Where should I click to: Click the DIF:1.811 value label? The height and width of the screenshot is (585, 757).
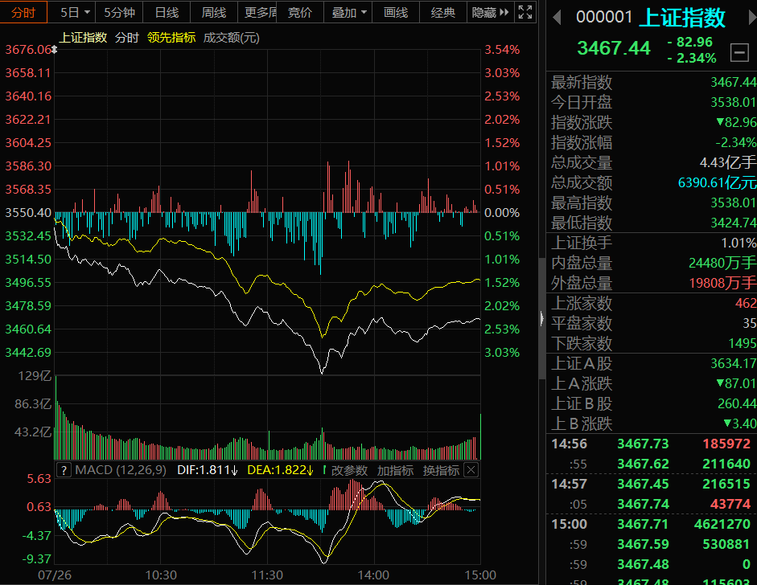tap(207, 470)
